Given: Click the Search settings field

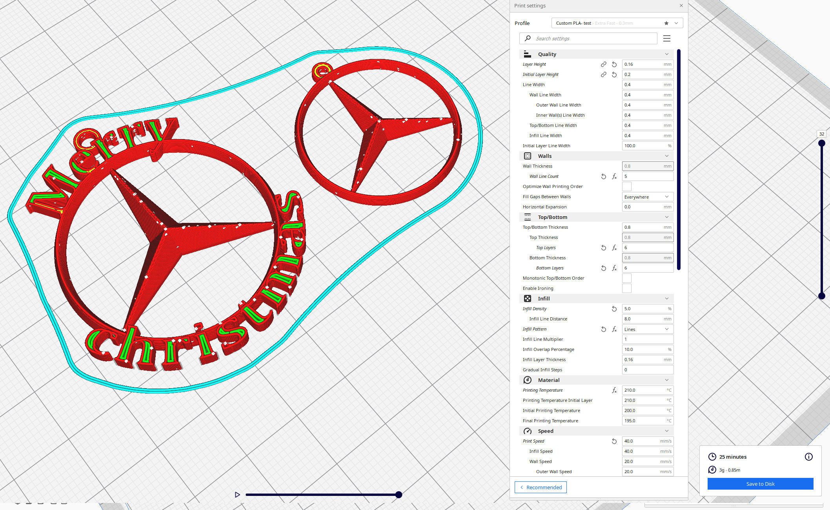Looking at the screenshot, I should coord(588,38).
